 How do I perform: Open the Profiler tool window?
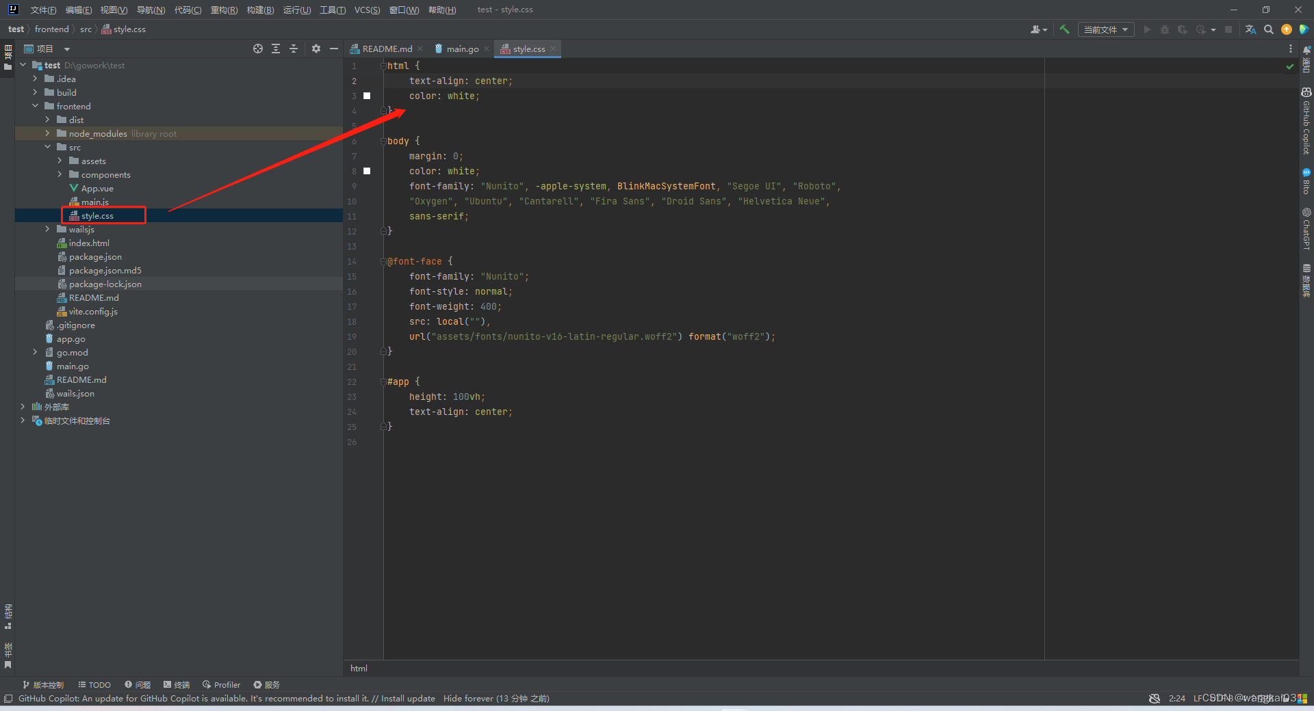tap(221, 684)
